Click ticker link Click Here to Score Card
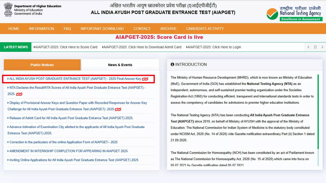The image size is (326, 183). pyautogui.click(x=66, y=47)
